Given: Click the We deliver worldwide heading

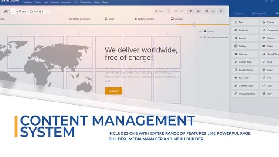Looking at the screenshot, I should click(x=141, y=54).
